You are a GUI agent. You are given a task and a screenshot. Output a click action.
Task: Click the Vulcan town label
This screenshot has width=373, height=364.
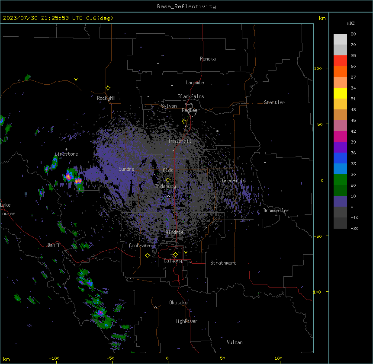click(235, 342)
